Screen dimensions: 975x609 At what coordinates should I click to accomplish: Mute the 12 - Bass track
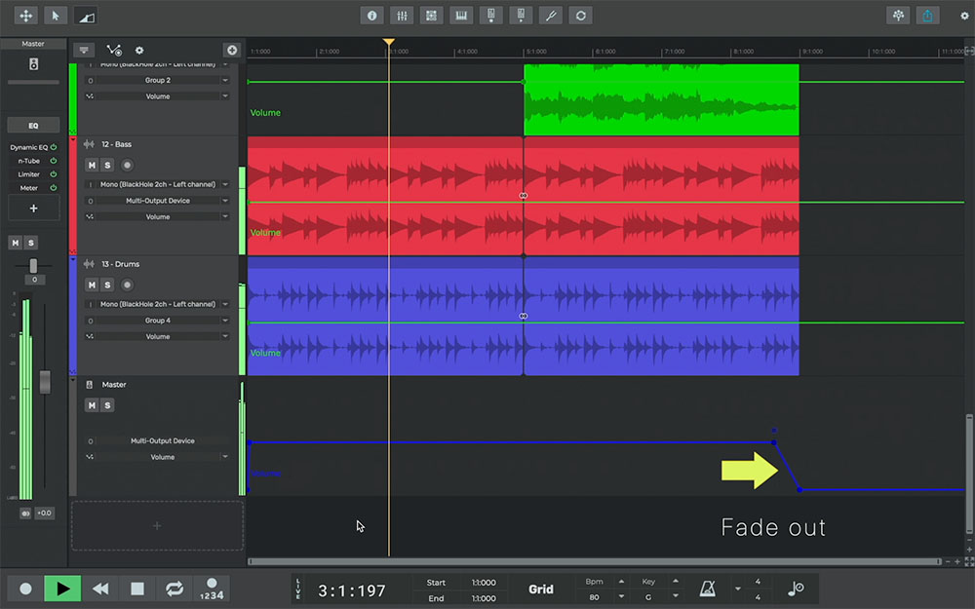pos(92,166)
